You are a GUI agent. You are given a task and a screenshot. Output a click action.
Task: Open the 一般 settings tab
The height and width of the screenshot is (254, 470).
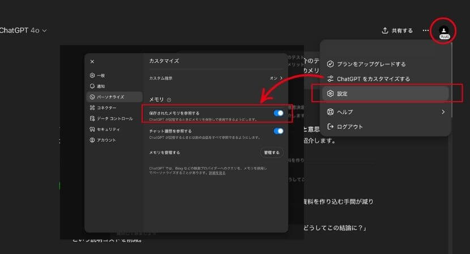[114, 75]
